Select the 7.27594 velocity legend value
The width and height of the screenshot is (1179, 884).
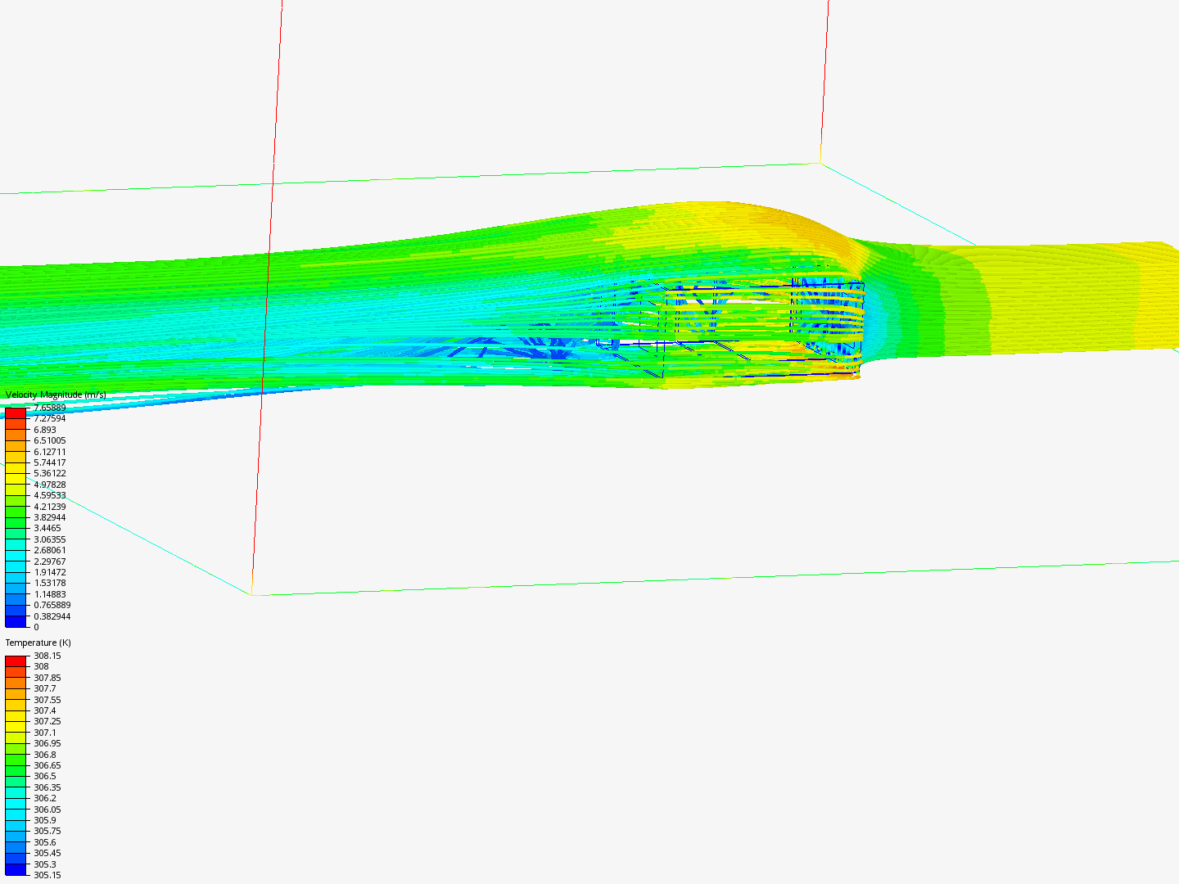click(49, 419)
